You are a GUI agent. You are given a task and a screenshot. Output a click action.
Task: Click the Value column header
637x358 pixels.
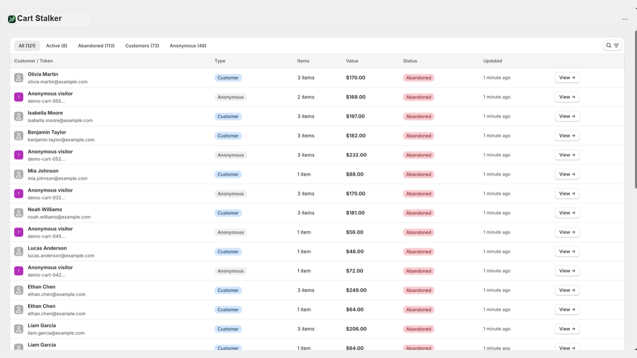pos(352,61)
